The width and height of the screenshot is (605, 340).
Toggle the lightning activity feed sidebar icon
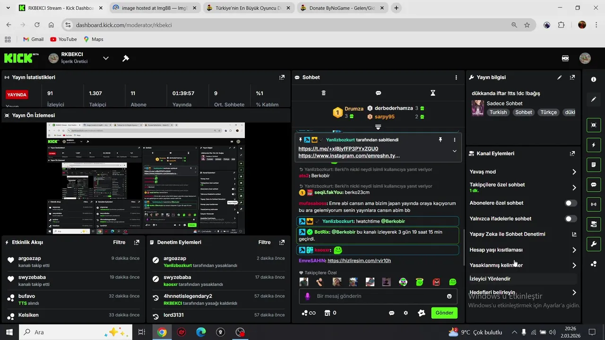click(594, 144)
